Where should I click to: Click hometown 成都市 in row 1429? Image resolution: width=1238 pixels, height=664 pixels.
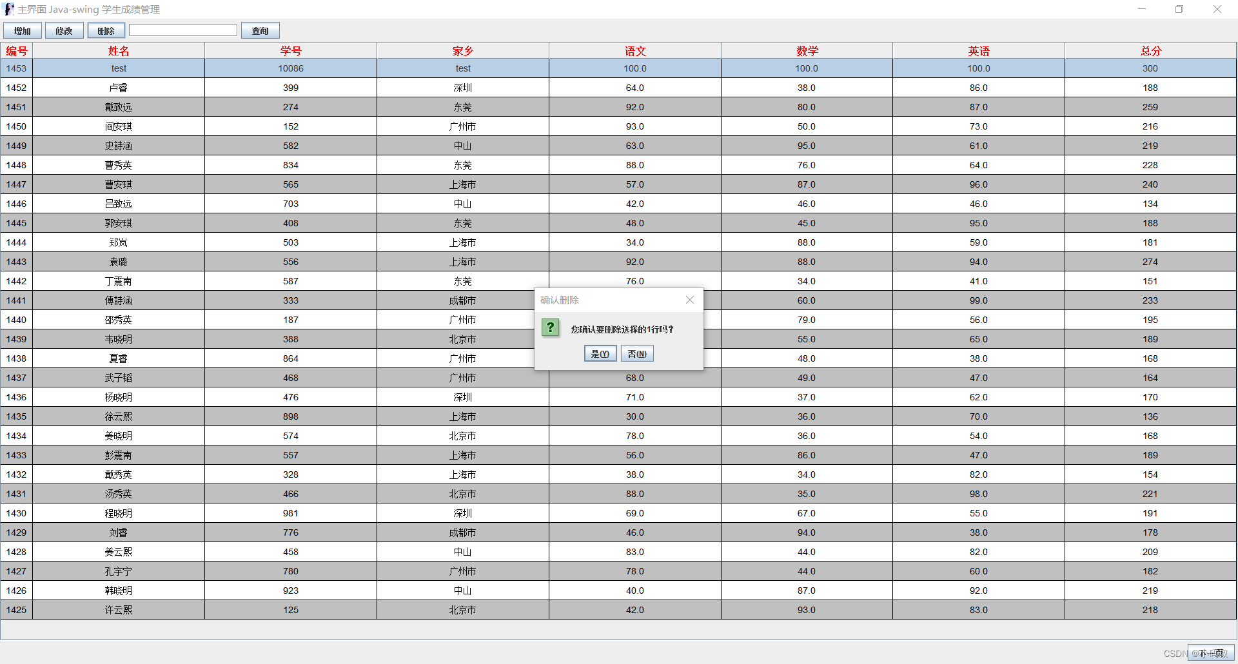point(463,532)
